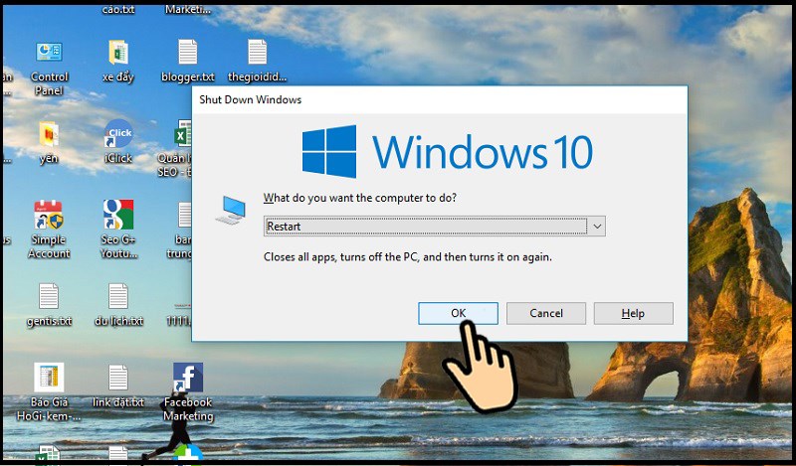The height and width of the screenshot is (466, 796).
Task: Confirm restart with the OK button
Action: click(458, 313)
